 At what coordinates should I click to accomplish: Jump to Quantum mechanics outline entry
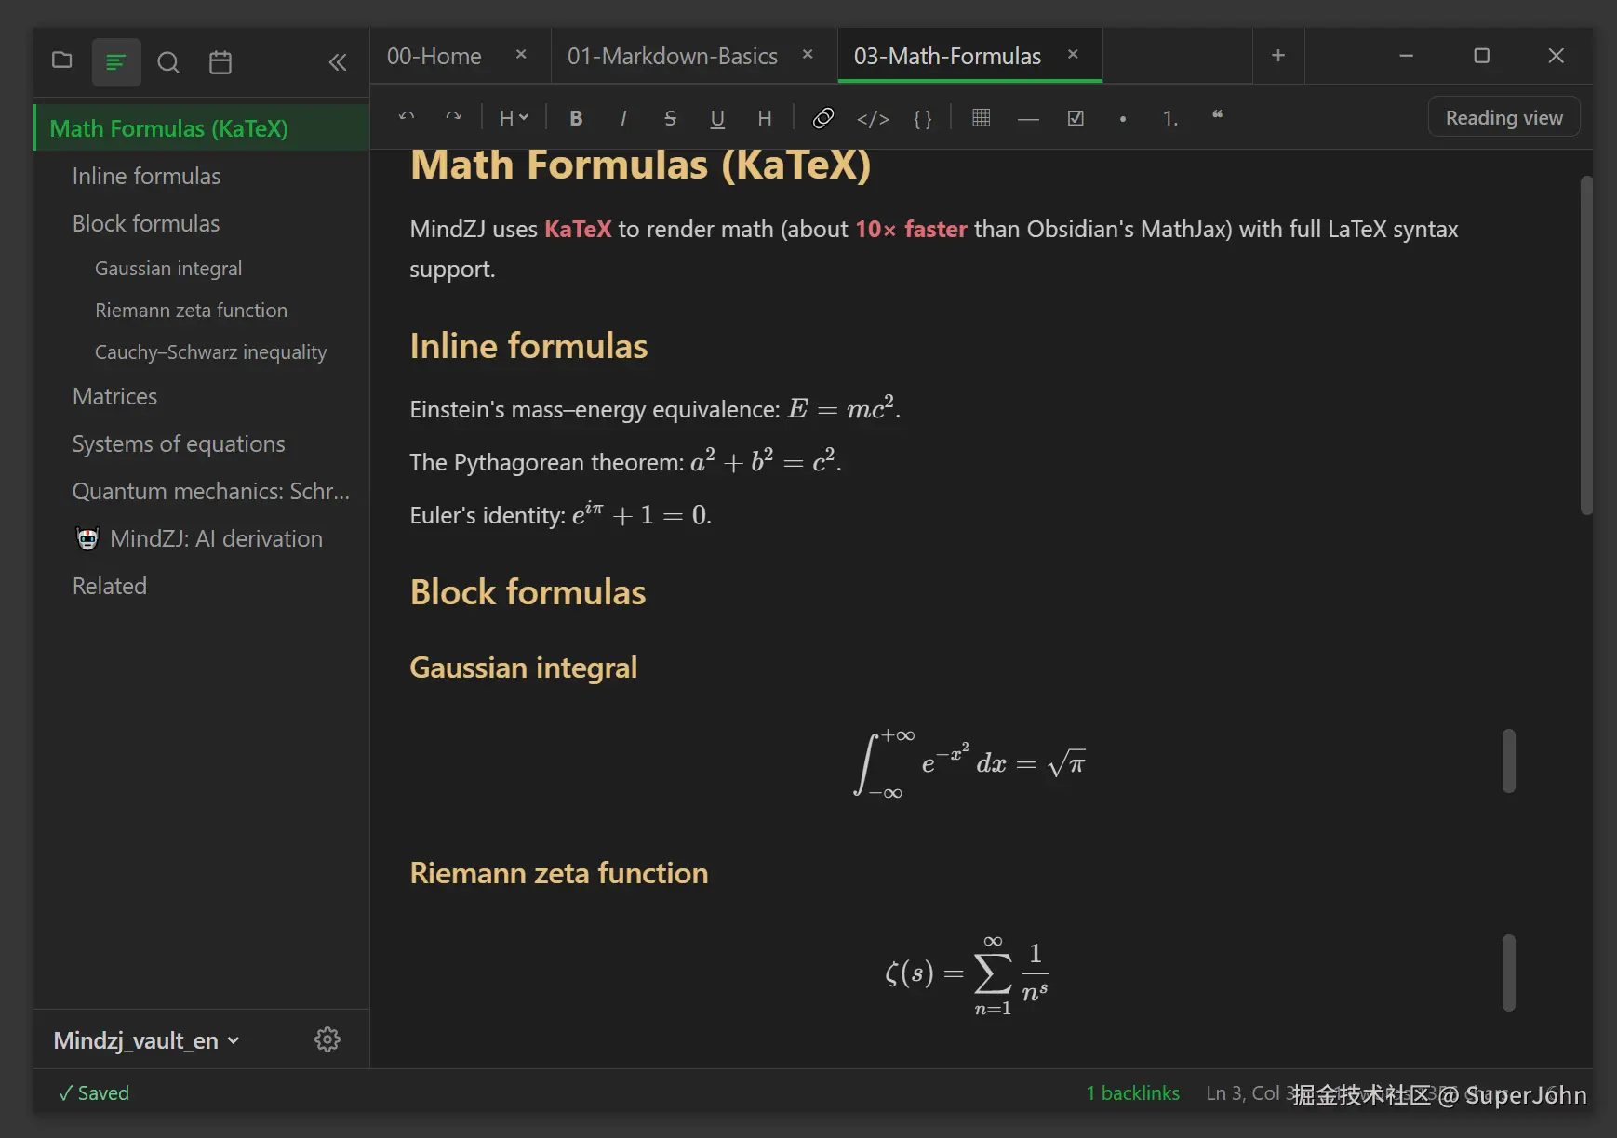coord(202,491)
